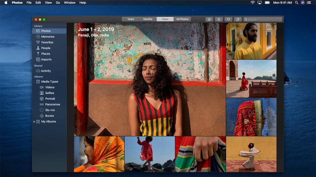Click the Search field in the toolbar
Viewport: 316px width, 177px height.
(263, 19)
